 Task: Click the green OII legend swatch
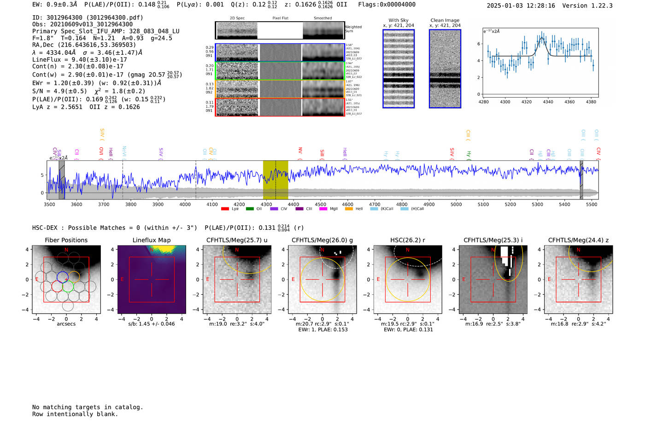click(250, 209)
